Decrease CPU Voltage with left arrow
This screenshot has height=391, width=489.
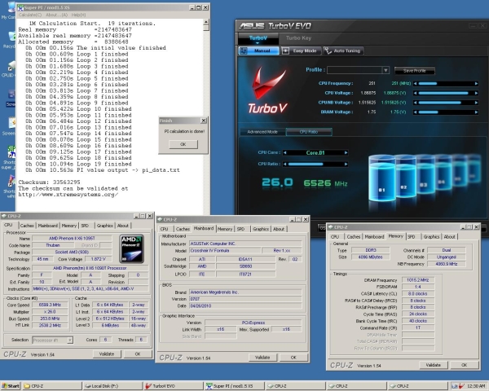[x=415, y=93]
